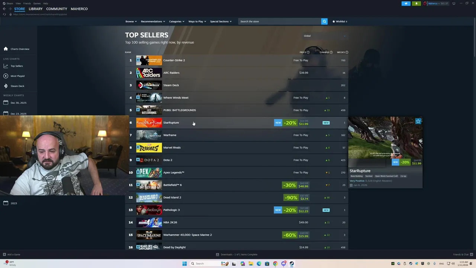Expand the Recommendations dropdown
476x268 pixels.
[x=153, y=21]
